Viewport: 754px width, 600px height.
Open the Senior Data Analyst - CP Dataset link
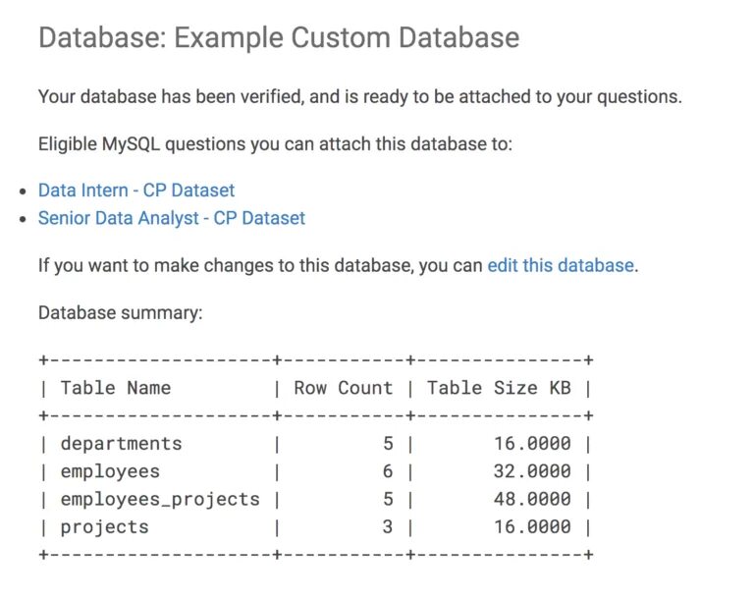point(172,218)
